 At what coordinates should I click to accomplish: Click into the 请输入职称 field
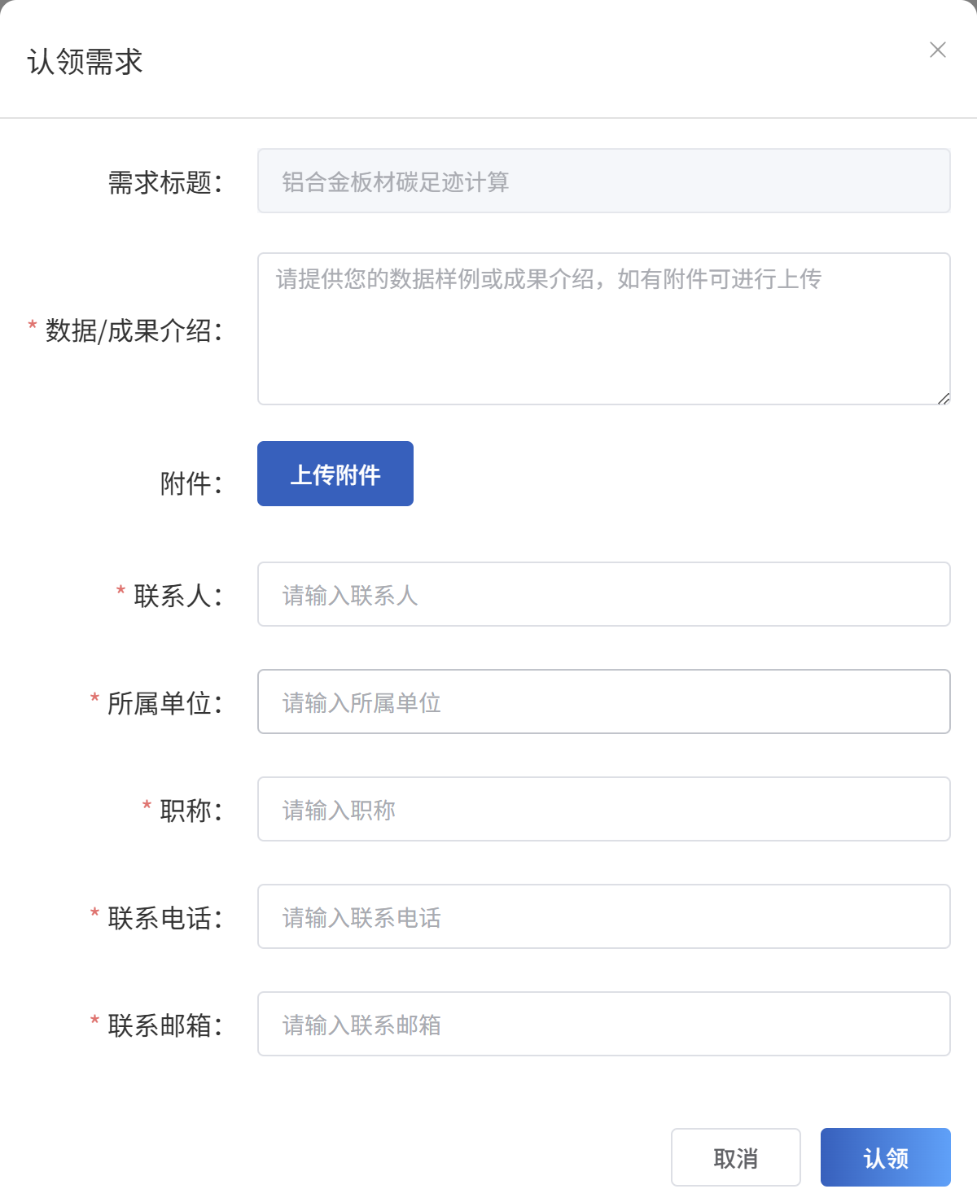603,809
